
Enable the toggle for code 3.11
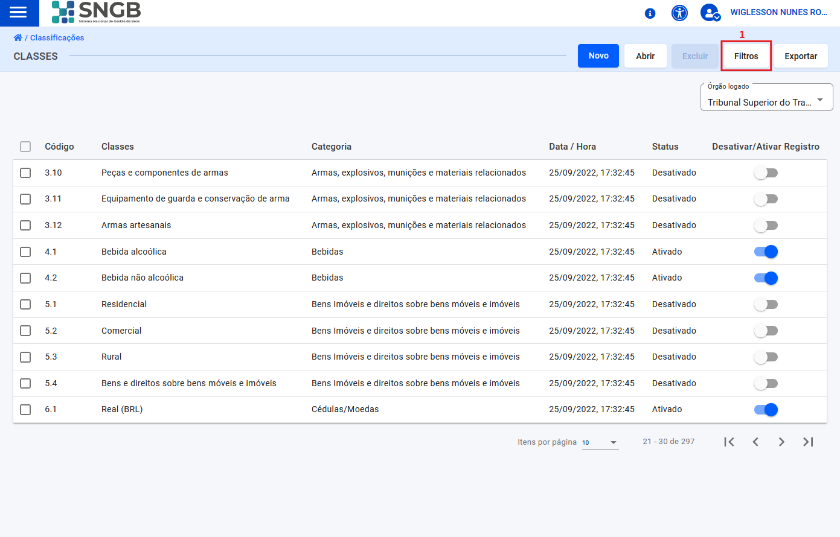pos(766,199)
